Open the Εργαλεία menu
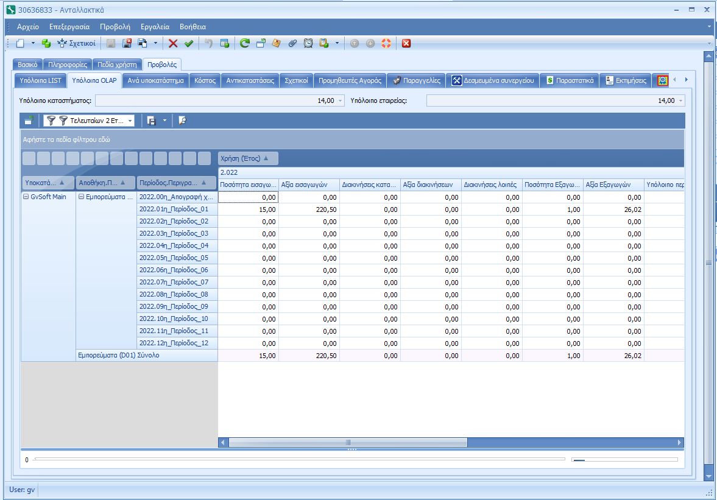Viewport: 717px width, 500px height. pos(155,27)
